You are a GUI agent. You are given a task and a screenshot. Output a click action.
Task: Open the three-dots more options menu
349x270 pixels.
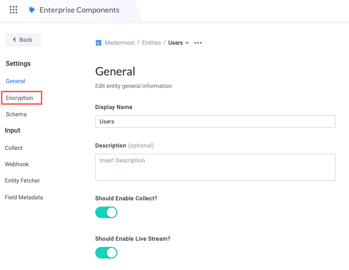[x=198, y=43]
